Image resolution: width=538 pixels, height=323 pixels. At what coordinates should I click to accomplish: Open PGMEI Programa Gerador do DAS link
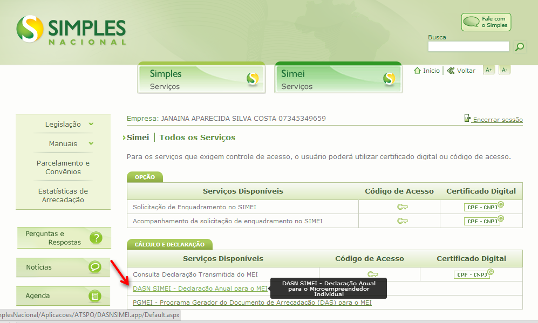[252, 303]
